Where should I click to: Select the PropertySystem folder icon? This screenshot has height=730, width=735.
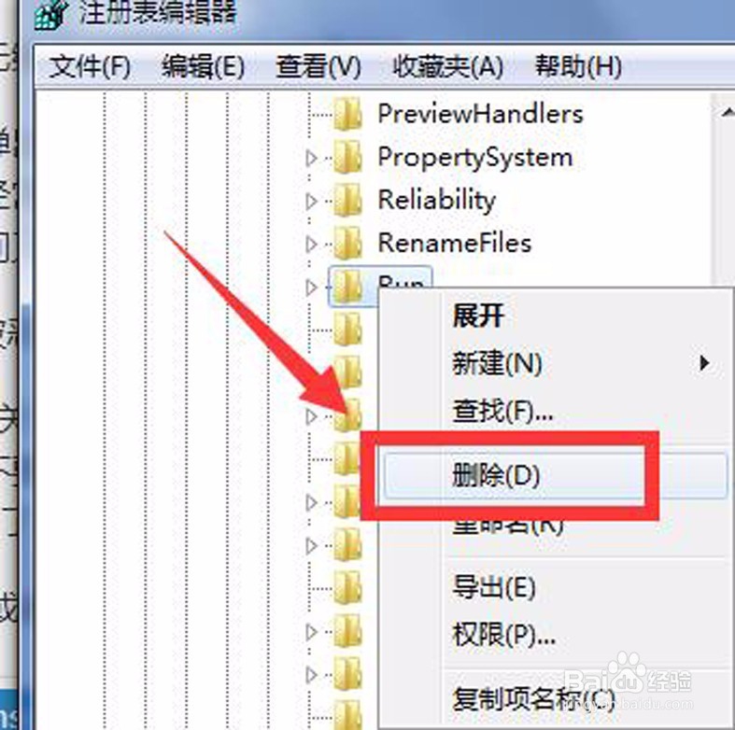coord(347,158)
